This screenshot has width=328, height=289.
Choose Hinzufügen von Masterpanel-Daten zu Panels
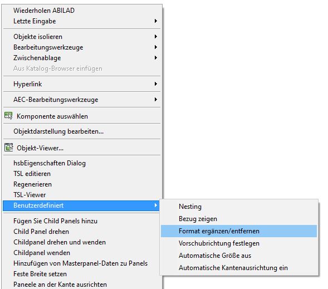coord(81,263)
